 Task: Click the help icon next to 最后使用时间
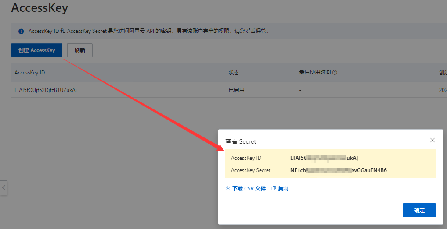pyautogui.click(x=335, y=72)
